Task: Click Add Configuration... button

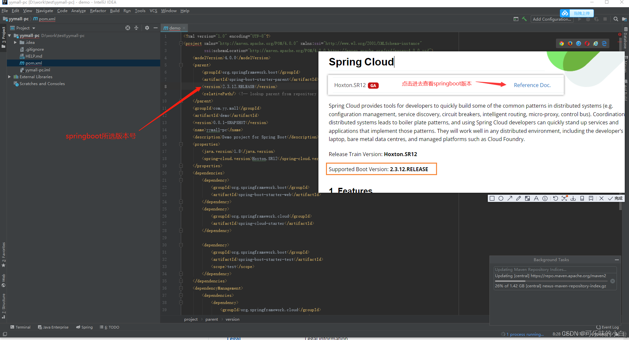Action: (x=552, y=19)
